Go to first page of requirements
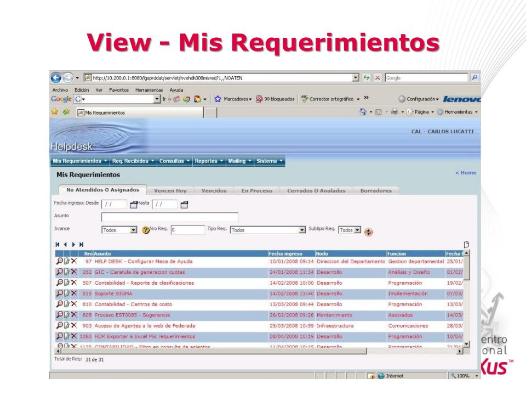The height and width of the screenshot is (395, 526). pyautogui.click(x=58, y=245)
